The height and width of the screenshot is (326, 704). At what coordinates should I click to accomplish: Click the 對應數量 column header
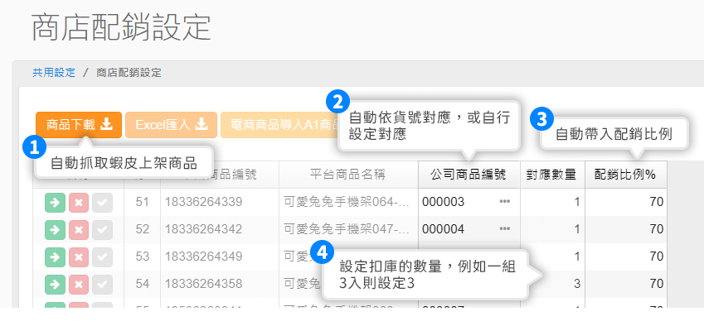tap(552, 175)
